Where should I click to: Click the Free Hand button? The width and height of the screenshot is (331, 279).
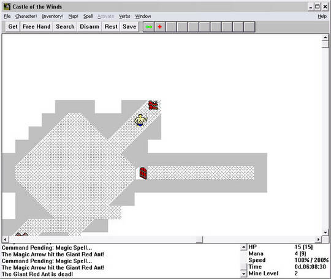pos(37,27)
